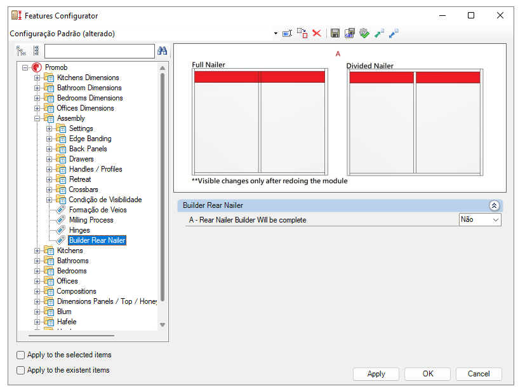Click the collapse tree icon above the list

(x=36, y=51)
